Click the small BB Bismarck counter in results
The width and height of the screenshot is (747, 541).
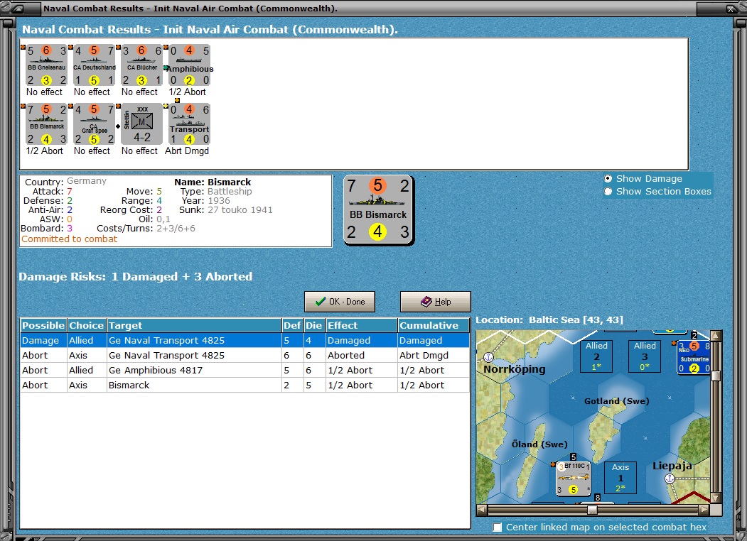pyautogui.click(x=46, y=124)
